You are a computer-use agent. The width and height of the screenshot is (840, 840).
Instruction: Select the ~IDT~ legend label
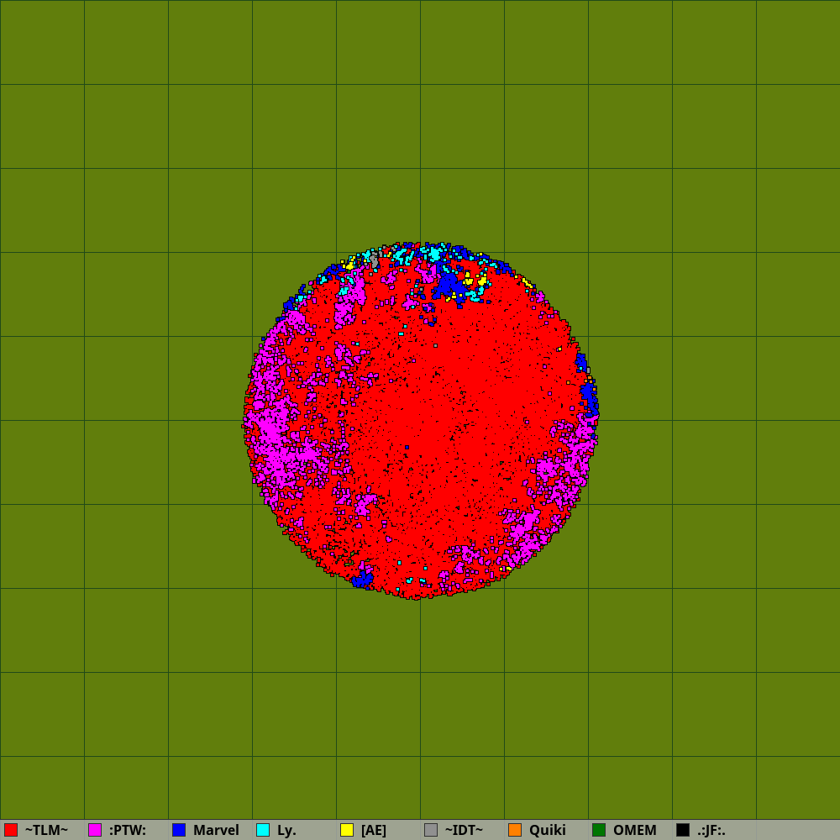pyautogui.click(x=464, y=830)
